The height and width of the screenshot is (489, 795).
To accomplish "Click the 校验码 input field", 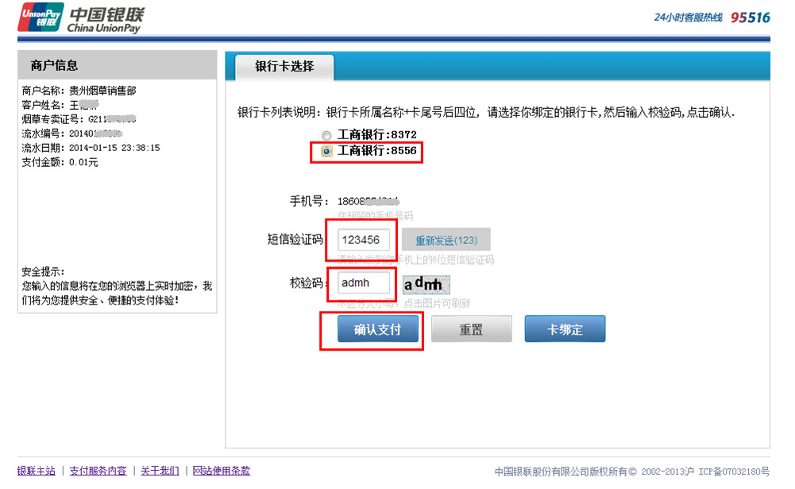I will 364,283.
